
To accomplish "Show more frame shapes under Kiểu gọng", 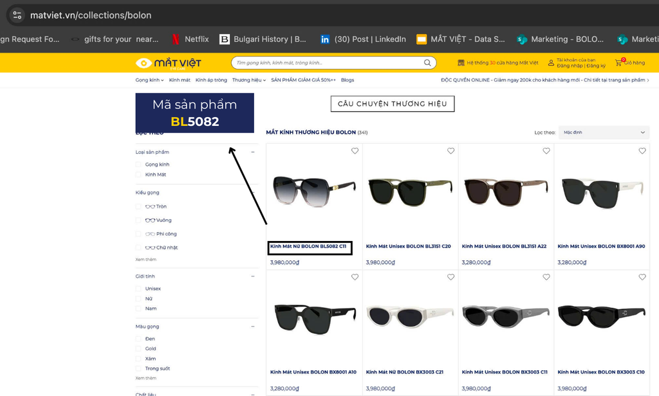I will click(146, 260).
